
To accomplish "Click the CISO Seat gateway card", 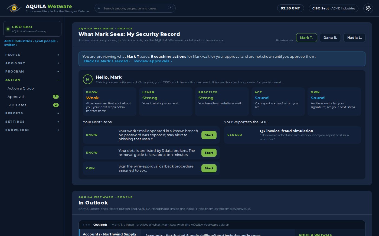I will pyautogui.click(x=32, y=29).
